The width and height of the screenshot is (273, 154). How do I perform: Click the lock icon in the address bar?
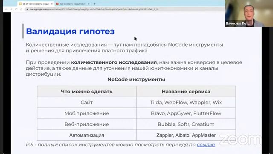click(x=27, y=9)
